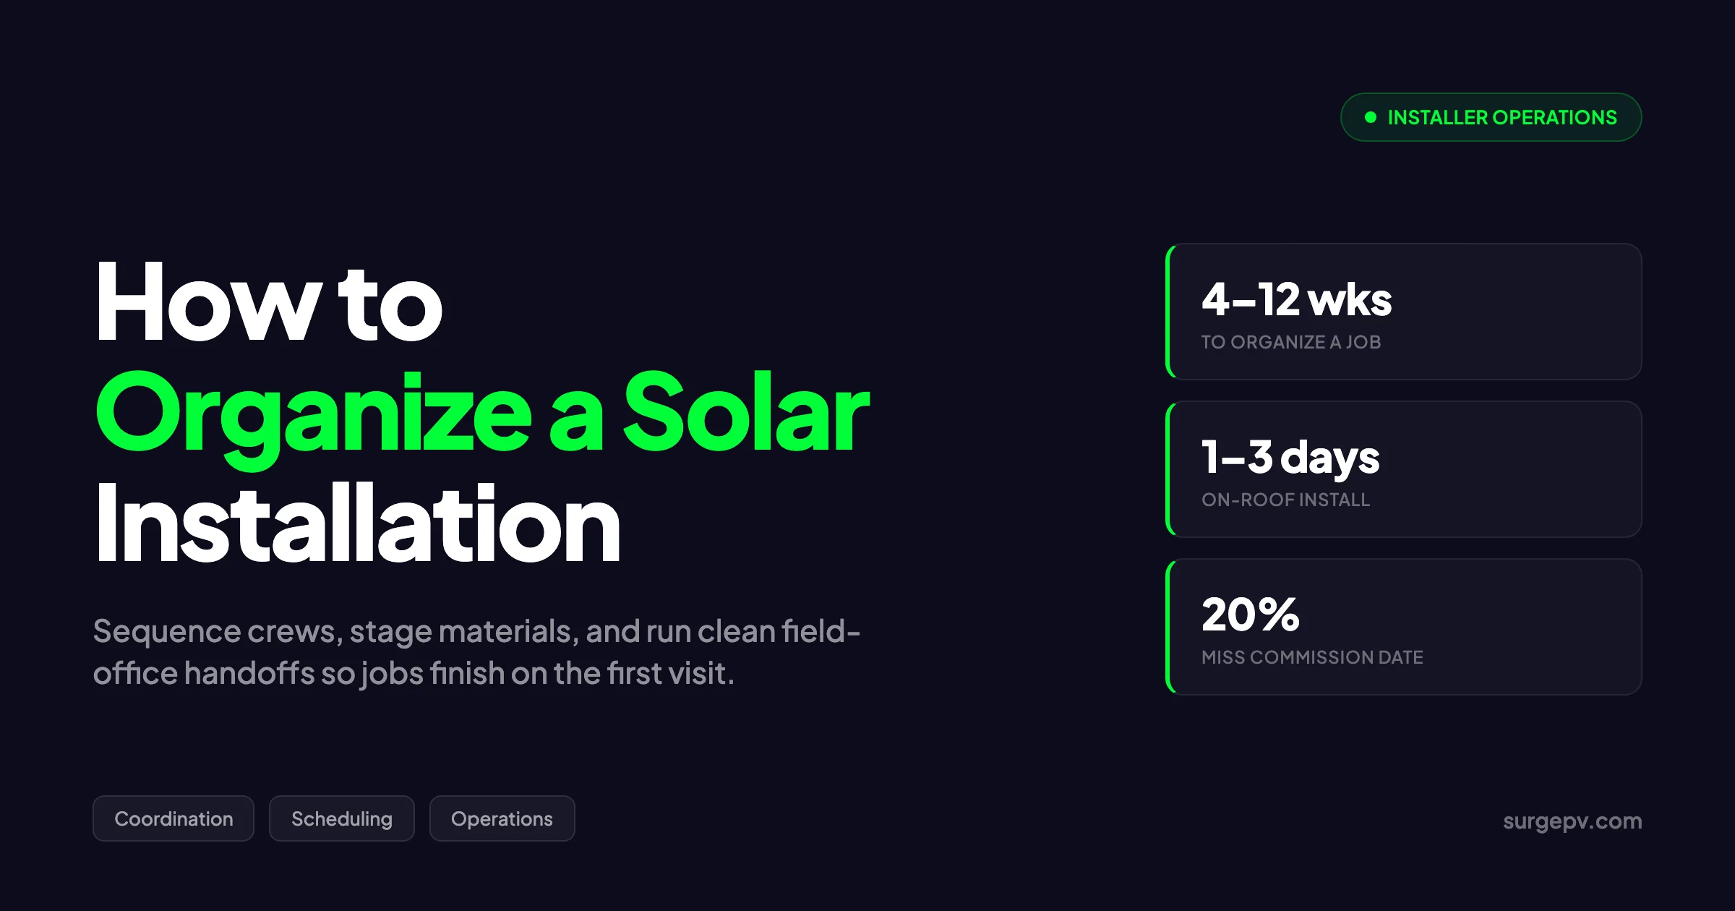Click the 1–3 days figure
The height and width of the screenshot is (911, 1735).
[1290, 458]
